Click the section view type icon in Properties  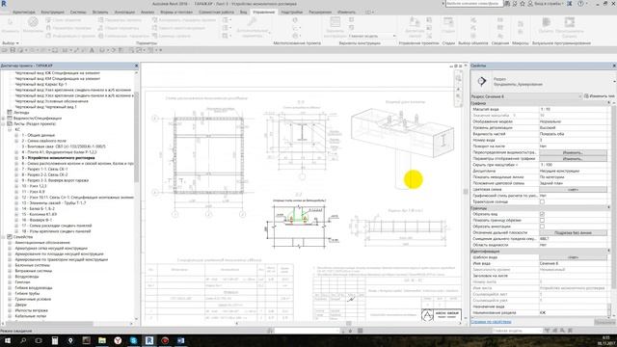pos(482,81)
